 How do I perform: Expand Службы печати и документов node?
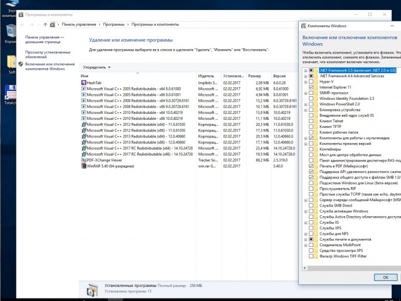[x=306, y=240]
